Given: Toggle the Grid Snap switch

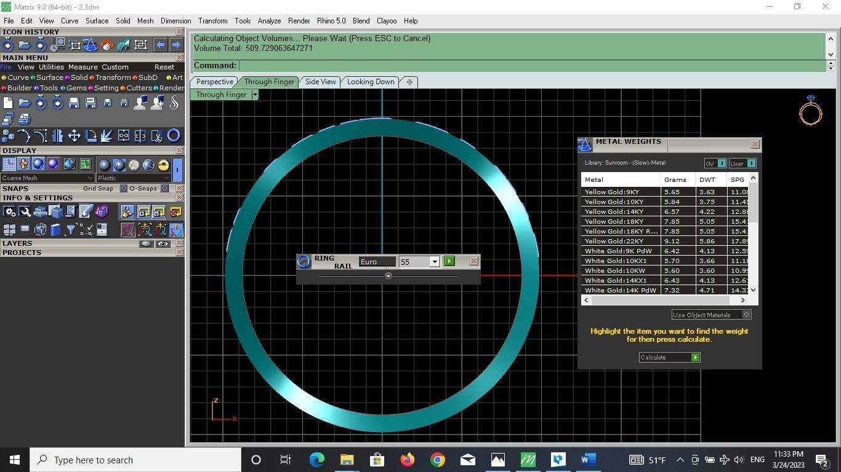Looking at the screenshot, I should point(123,189).
